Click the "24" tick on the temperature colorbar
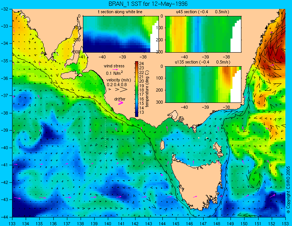Screen dimensions: 292x226 142,64
